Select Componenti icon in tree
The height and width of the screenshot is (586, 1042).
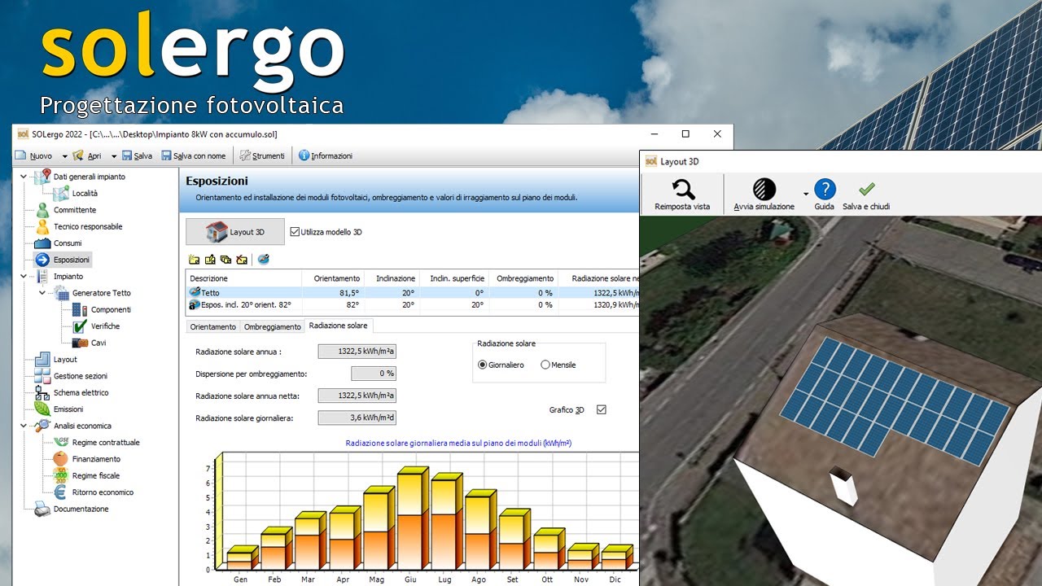[79, 309]
